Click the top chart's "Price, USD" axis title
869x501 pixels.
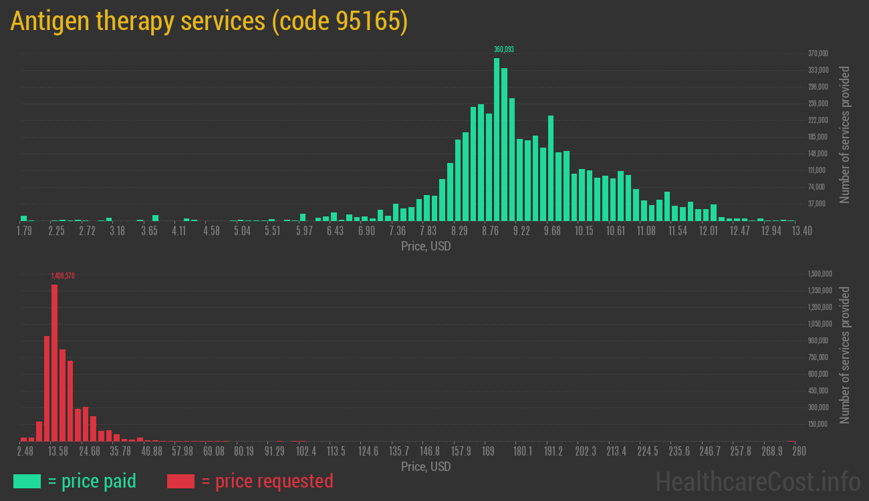[x=426, y=246]
